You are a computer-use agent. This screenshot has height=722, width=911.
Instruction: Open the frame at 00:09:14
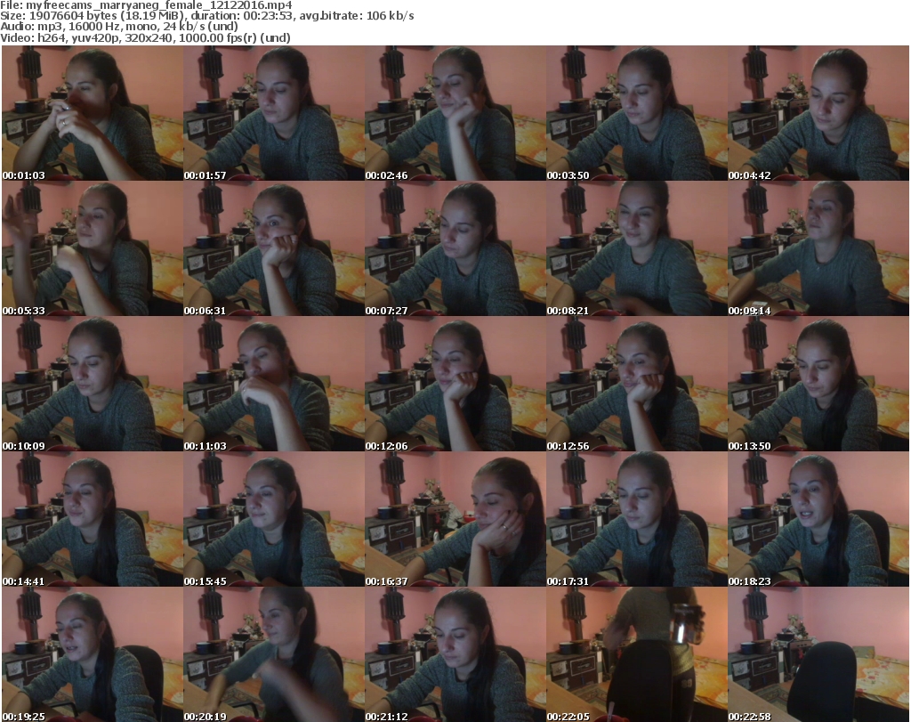click(818, 248)
